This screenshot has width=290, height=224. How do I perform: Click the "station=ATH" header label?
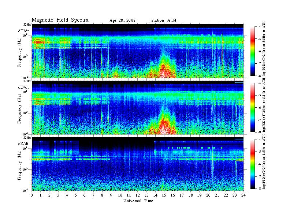coord(164,20)
